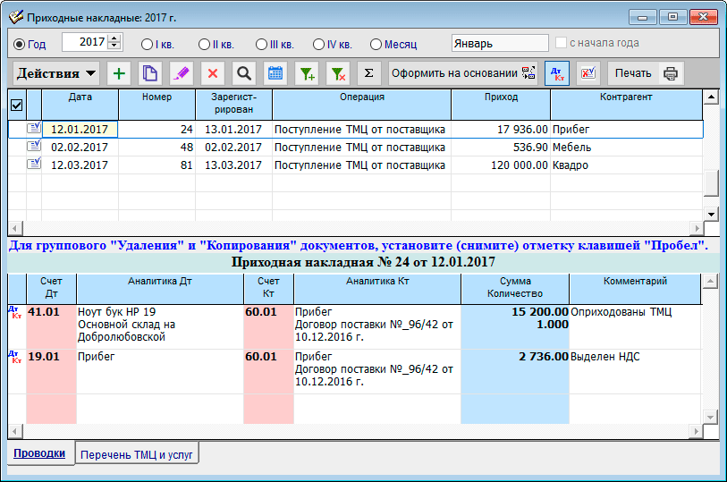Click the red-blue checkmark registration icon
This screenshot has width=727, height=482.
(x=588, y=73)
